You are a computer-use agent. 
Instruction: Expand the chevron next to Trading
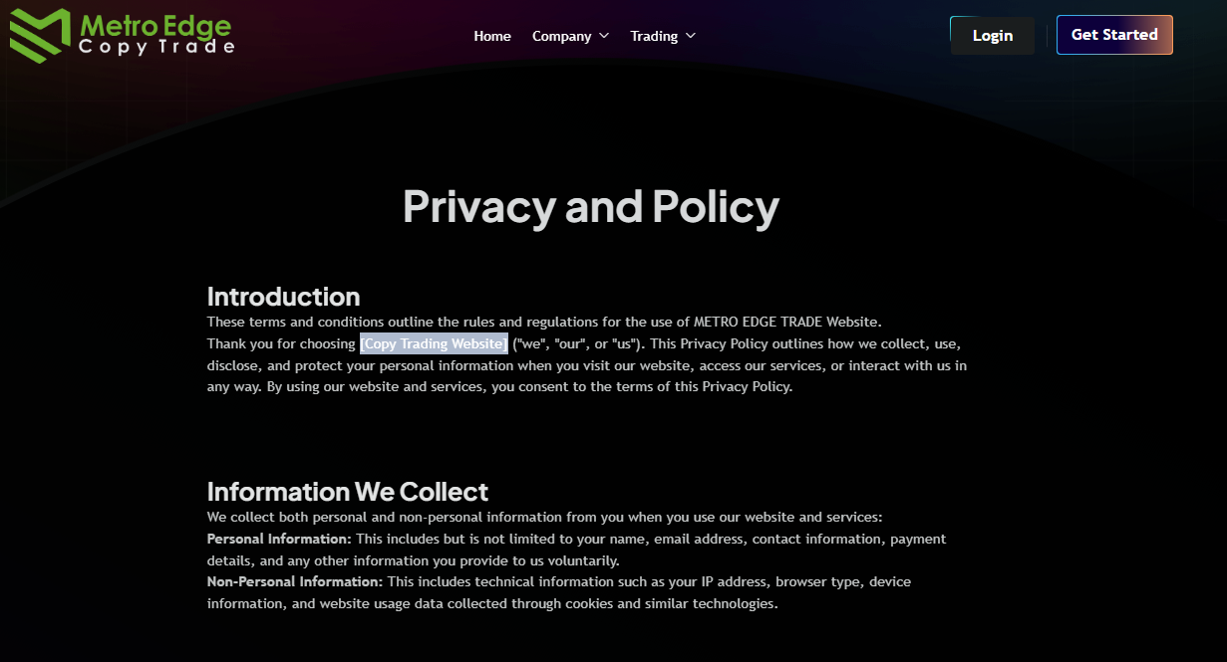[x=690, y=36]
